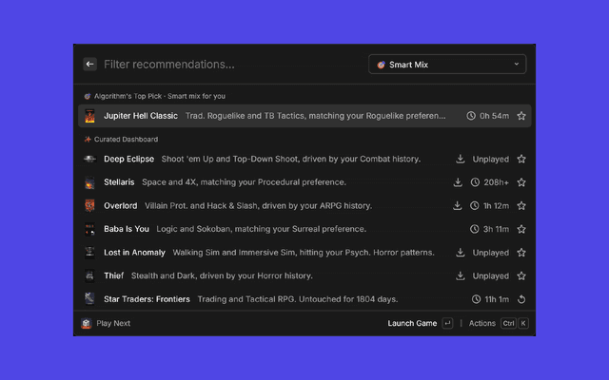Image resolution: width=609 pixels, height=380 pixels.
Task: Click clock icon on Jupiter Hell Classic row
Action: pos(471,116)
